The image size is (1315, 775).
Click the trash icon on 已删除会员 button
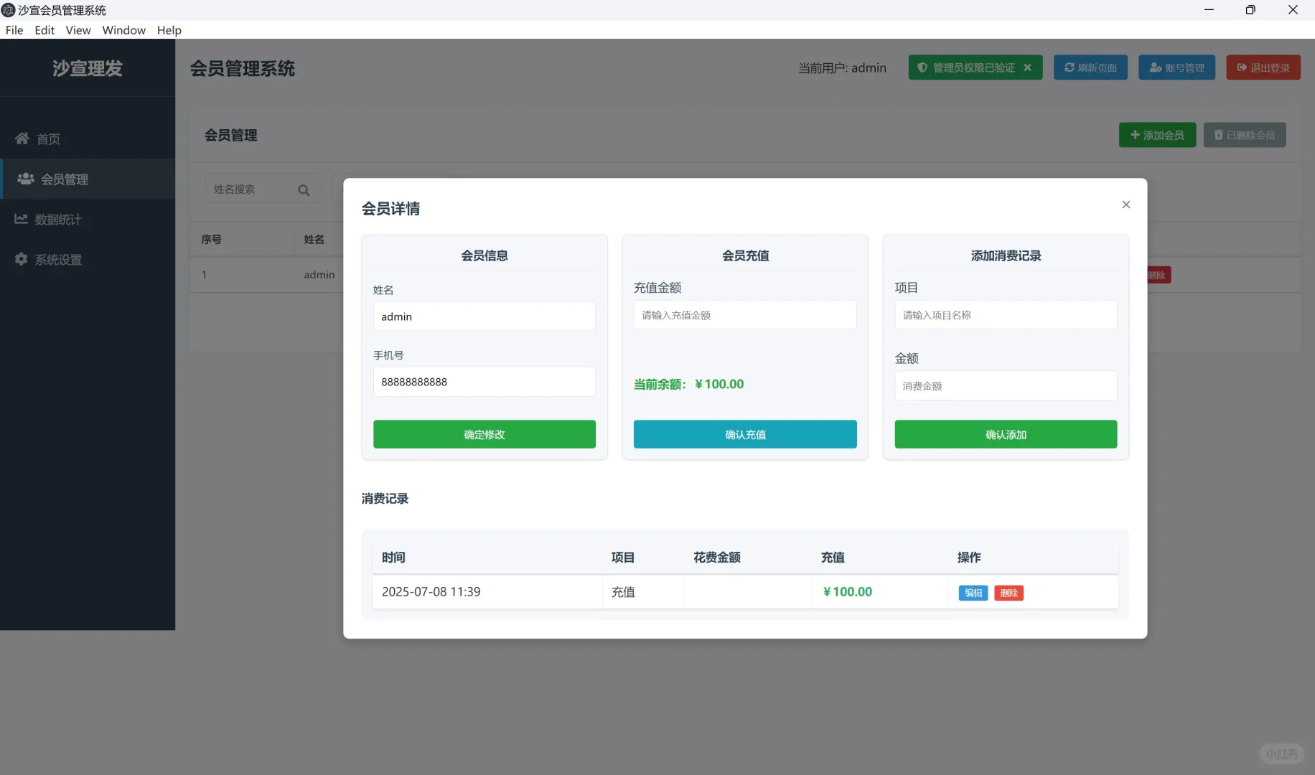click(x=1218, y=135)
